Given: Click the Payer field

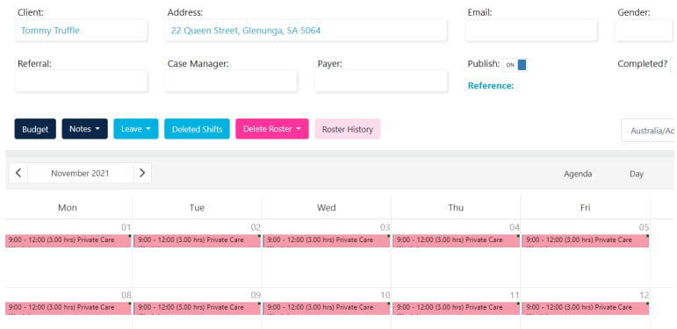Looking at the screenshot, I should (381, 81).
